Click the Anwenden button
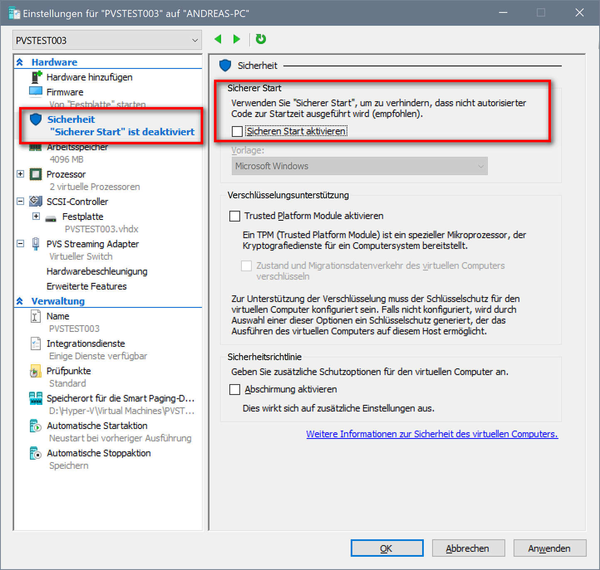 (x=549, y=548)
